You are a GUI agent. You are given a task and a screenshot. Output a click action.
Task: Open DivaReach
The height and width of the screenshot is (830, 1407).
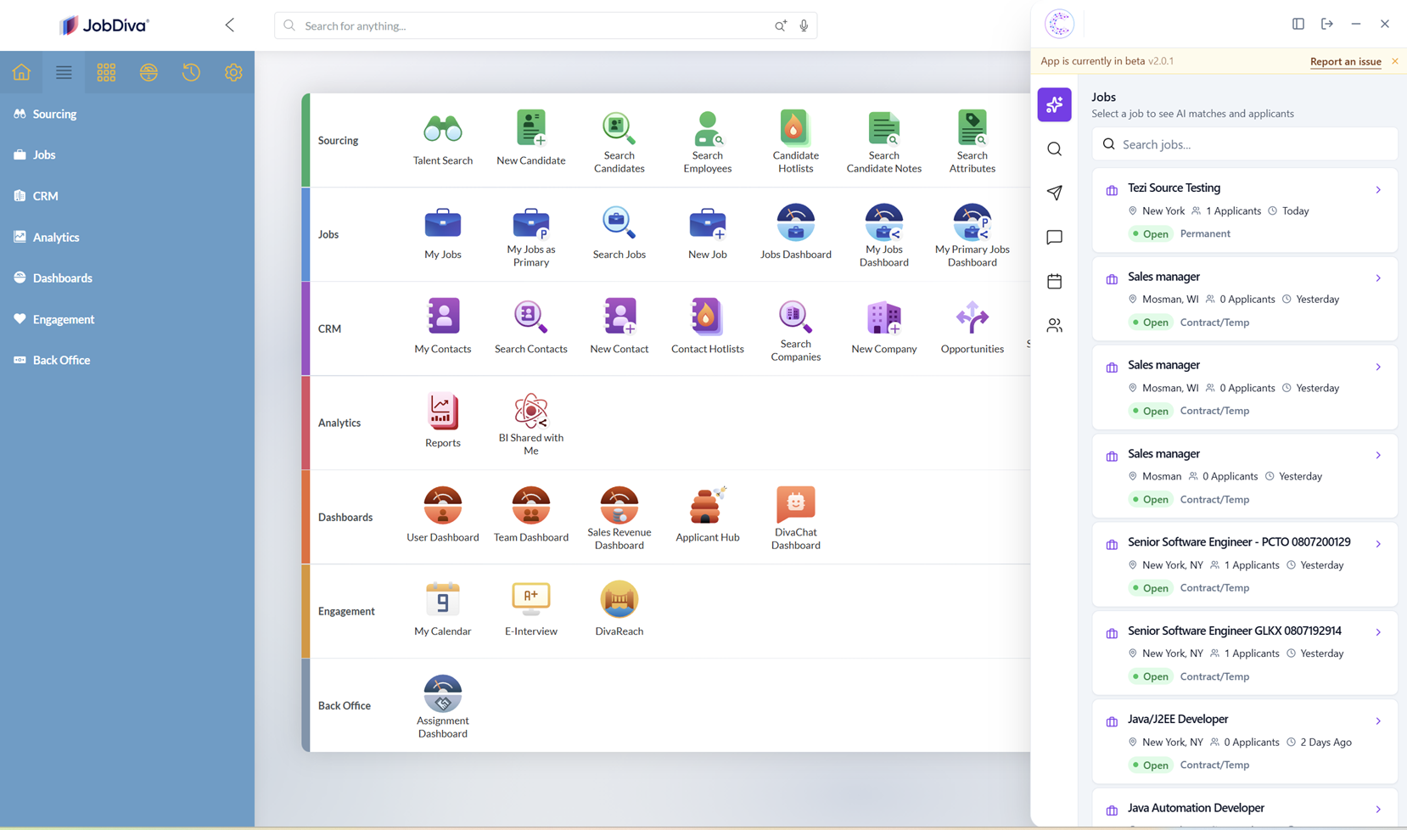point(619,599)
